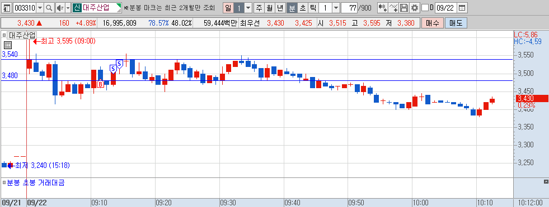Click the B buy marker on the chart
This screenshot has height=207, width=549.
point(100,84)
